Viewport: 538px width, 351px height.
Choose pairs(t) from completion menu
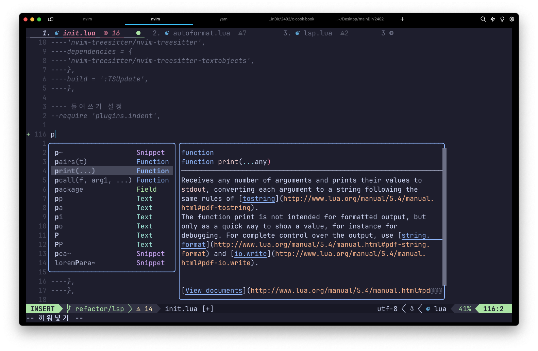(x=71, y=162)
